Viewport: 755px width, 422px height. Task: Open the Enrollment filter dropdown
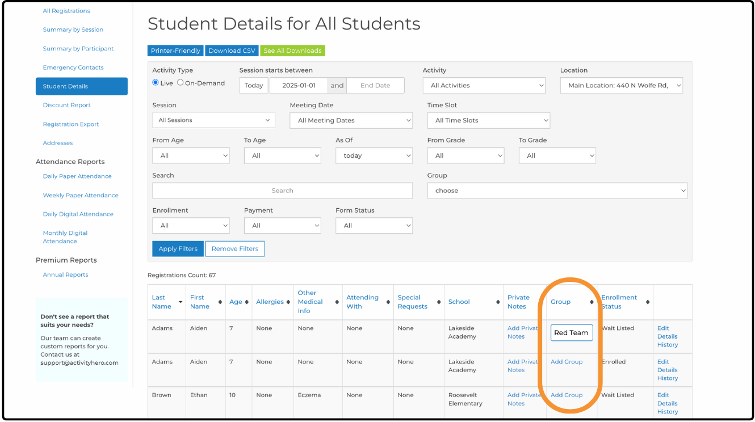point(191,225)
